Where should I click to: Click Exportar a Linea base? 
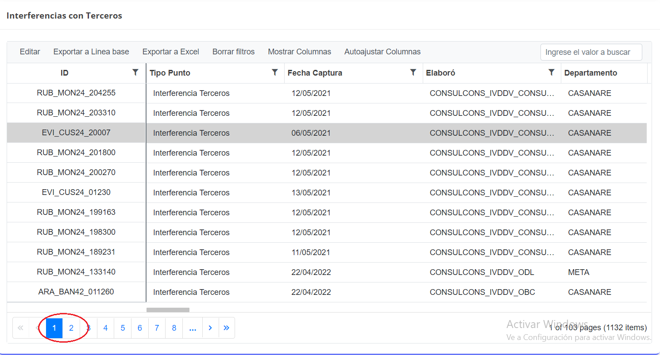tap(91, 52)
